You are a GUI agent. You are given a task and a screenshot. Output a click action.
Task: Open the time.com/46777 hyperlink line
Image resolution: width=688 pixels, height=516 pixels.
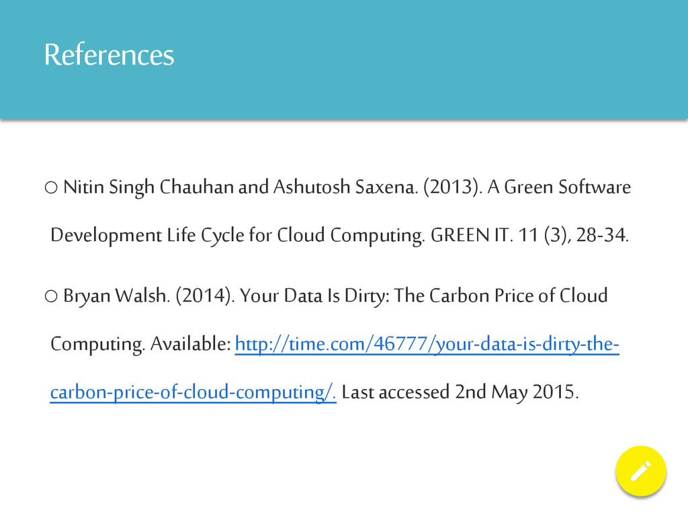coord(427,345)
